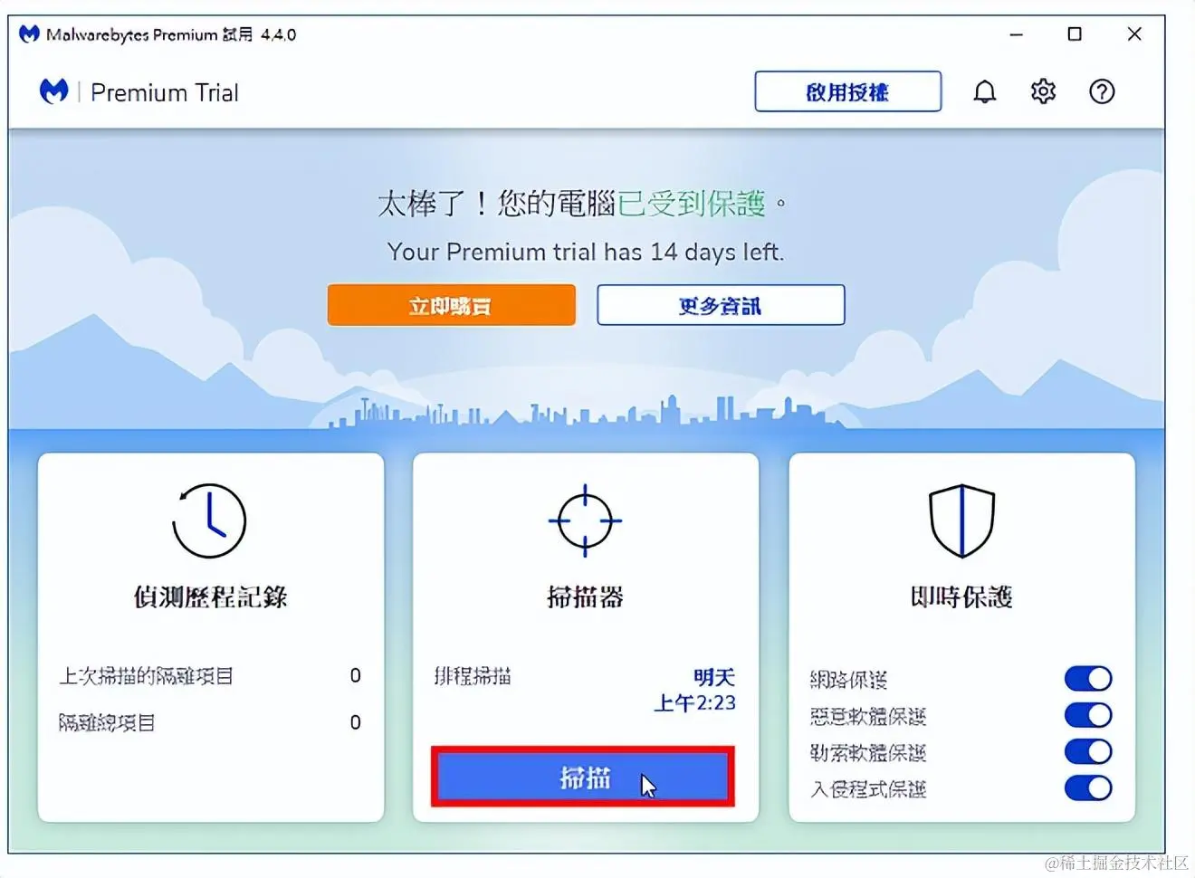Open the 偵測歷程記錄 detection history card title
The width and height of the screenshot is (1195, 878).
210,597
